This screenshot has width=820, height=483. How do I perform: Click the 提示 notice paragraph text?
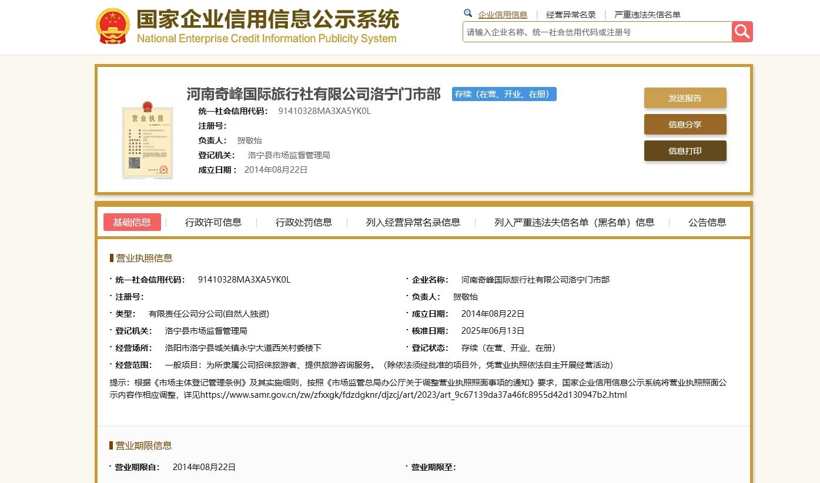[x=418, y=388]
